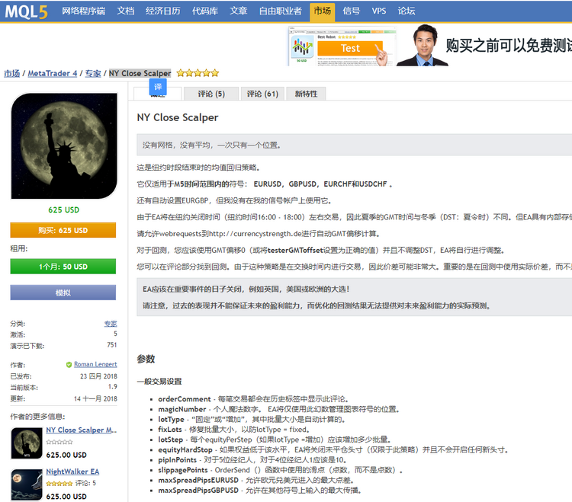Click the orange Test banner button
572x502 pixels.
pos(350,48)
